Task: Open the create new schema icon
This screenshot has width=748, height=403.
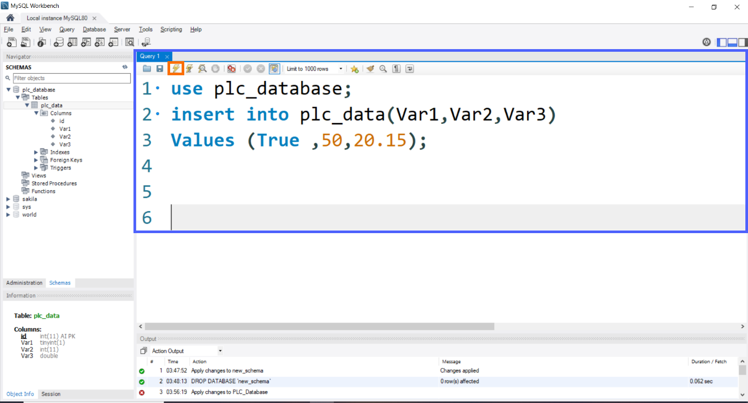Action: [59, 42]
